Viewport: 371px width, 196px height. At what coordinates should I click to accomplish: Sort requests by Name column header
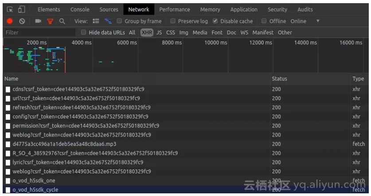pyautogui.click(x=136, y=79)
